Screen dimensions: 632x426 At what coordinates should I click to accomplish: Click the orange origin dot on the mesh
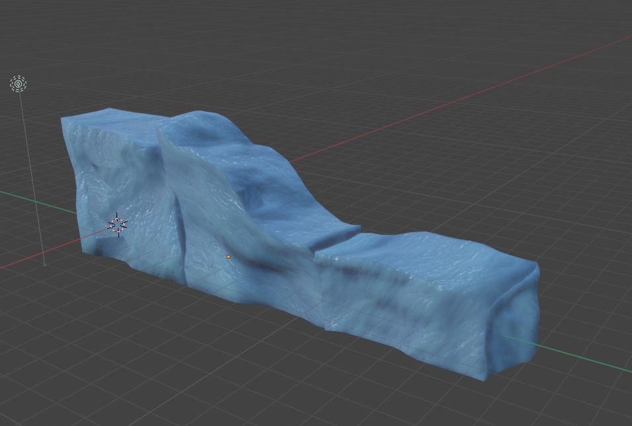pos(228,257)
